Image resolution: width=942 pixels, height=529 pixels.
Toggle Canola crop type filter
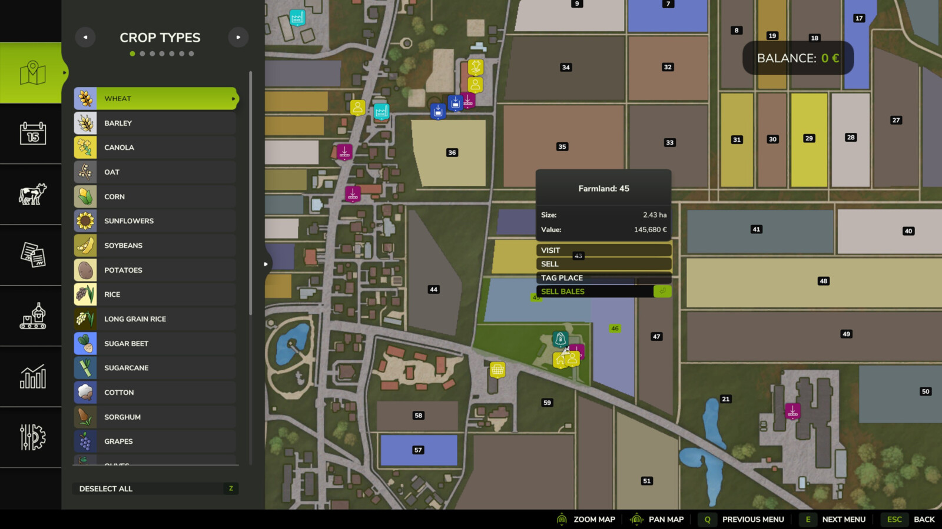point(155,148)
